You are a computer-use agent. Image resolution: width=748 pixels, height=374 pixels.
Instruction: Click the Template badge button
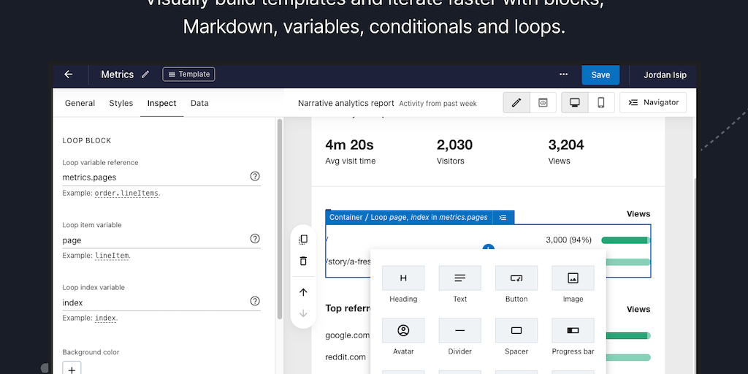189,75
